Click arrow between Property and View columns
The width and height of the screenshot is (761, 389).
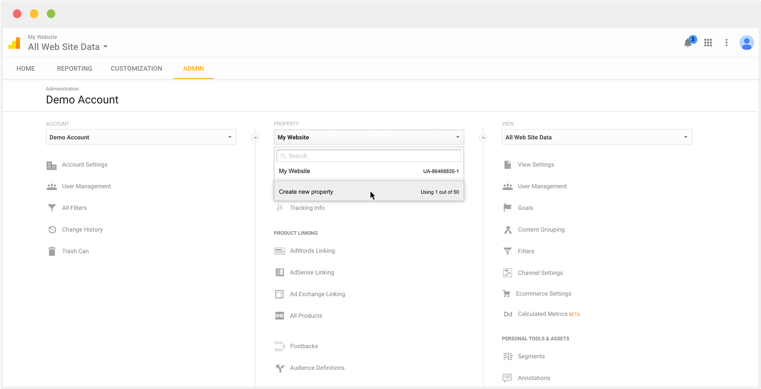483,137
